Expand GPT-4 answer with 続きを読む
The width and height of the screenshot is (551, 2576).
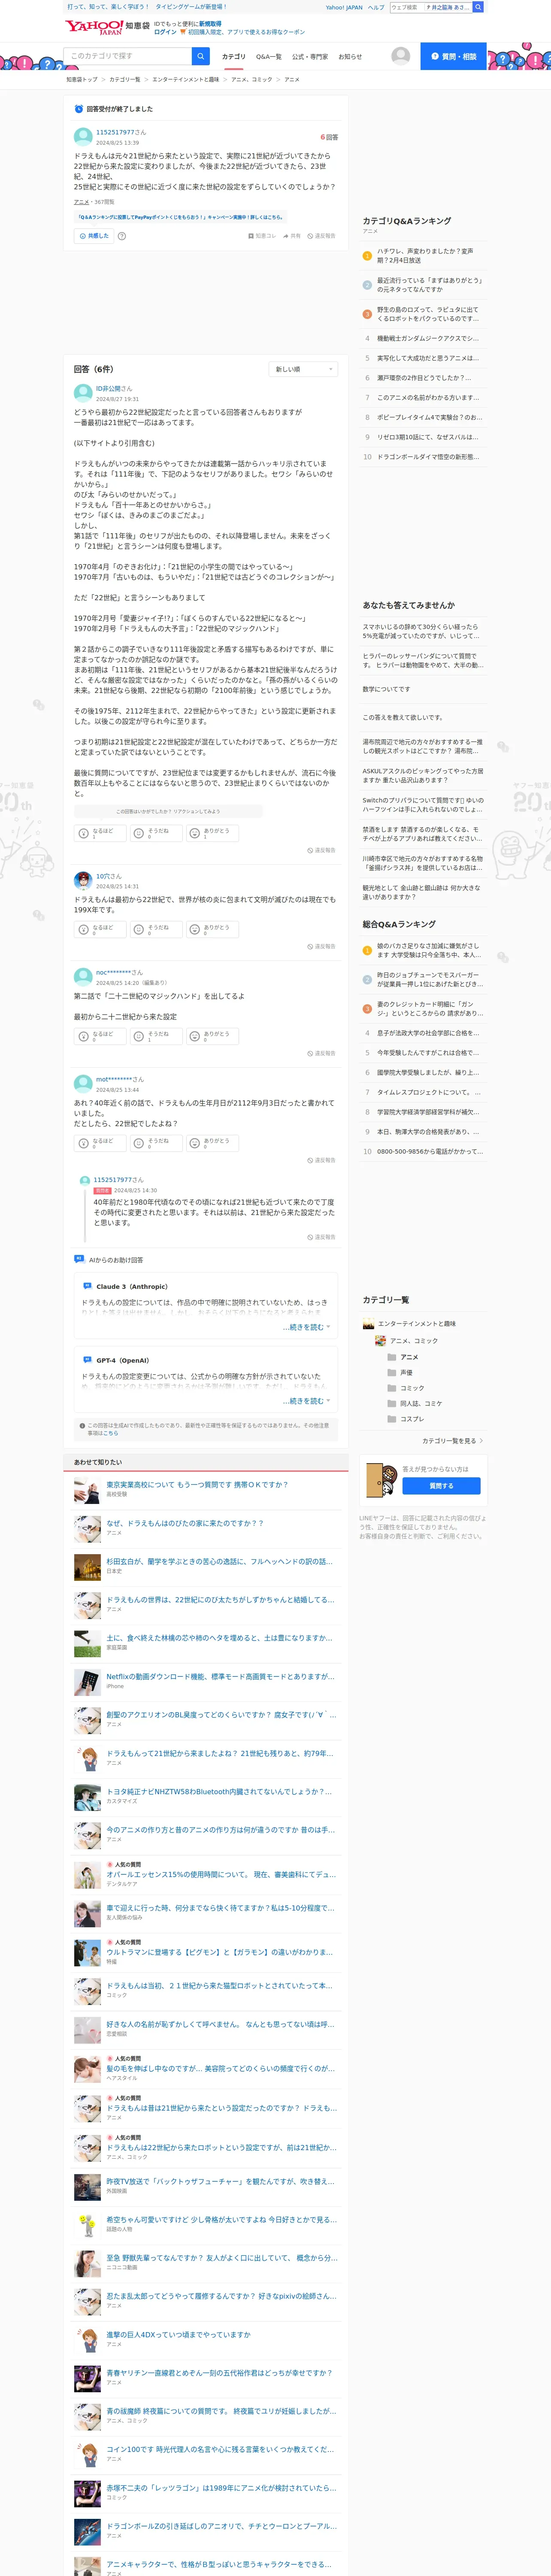306,1401
